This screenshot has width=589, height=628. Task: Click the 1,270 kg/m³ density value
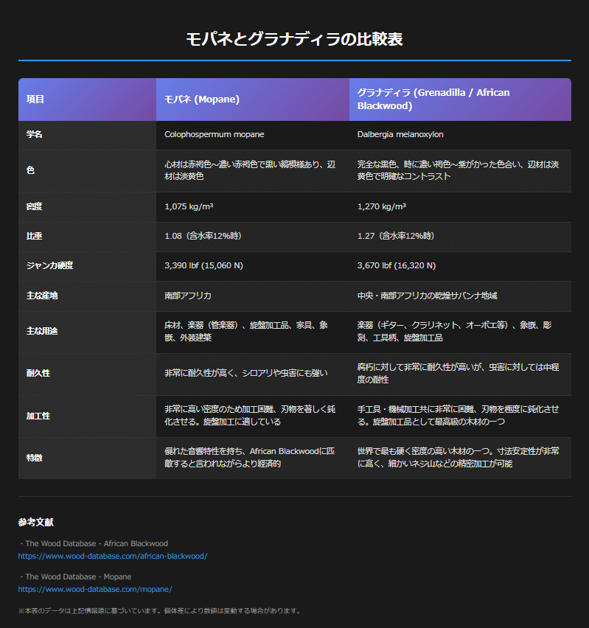tap(382, 207)
